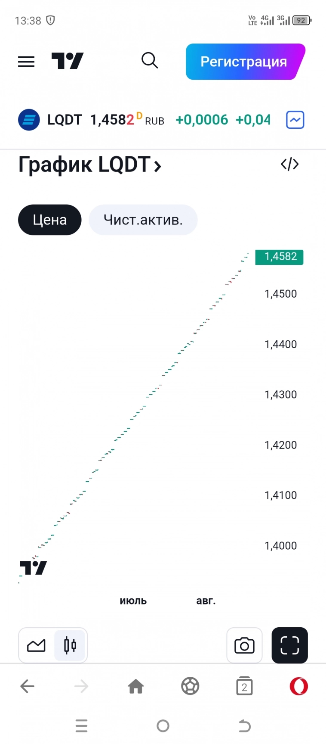
Task: Click the embed code icon
Action: [289, 164]
